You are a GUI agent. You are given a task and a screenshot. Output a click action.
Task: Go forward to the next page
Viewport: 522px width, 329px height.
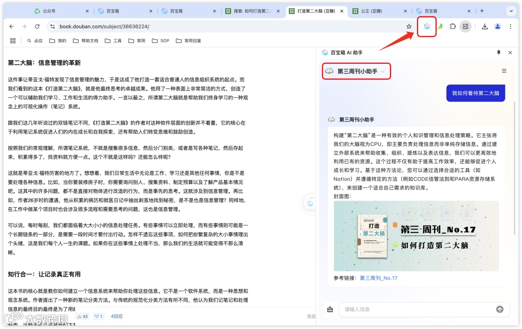[24, 26]
